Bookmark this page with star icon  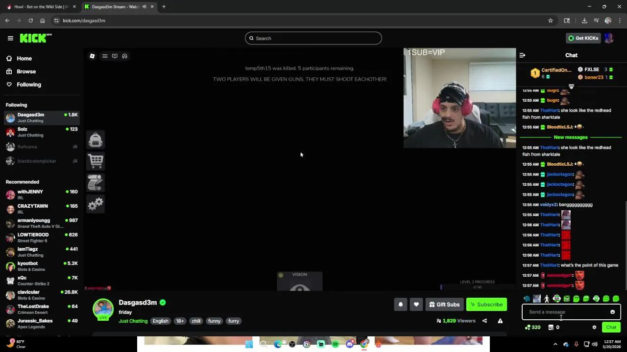click(x=551, y=21)
